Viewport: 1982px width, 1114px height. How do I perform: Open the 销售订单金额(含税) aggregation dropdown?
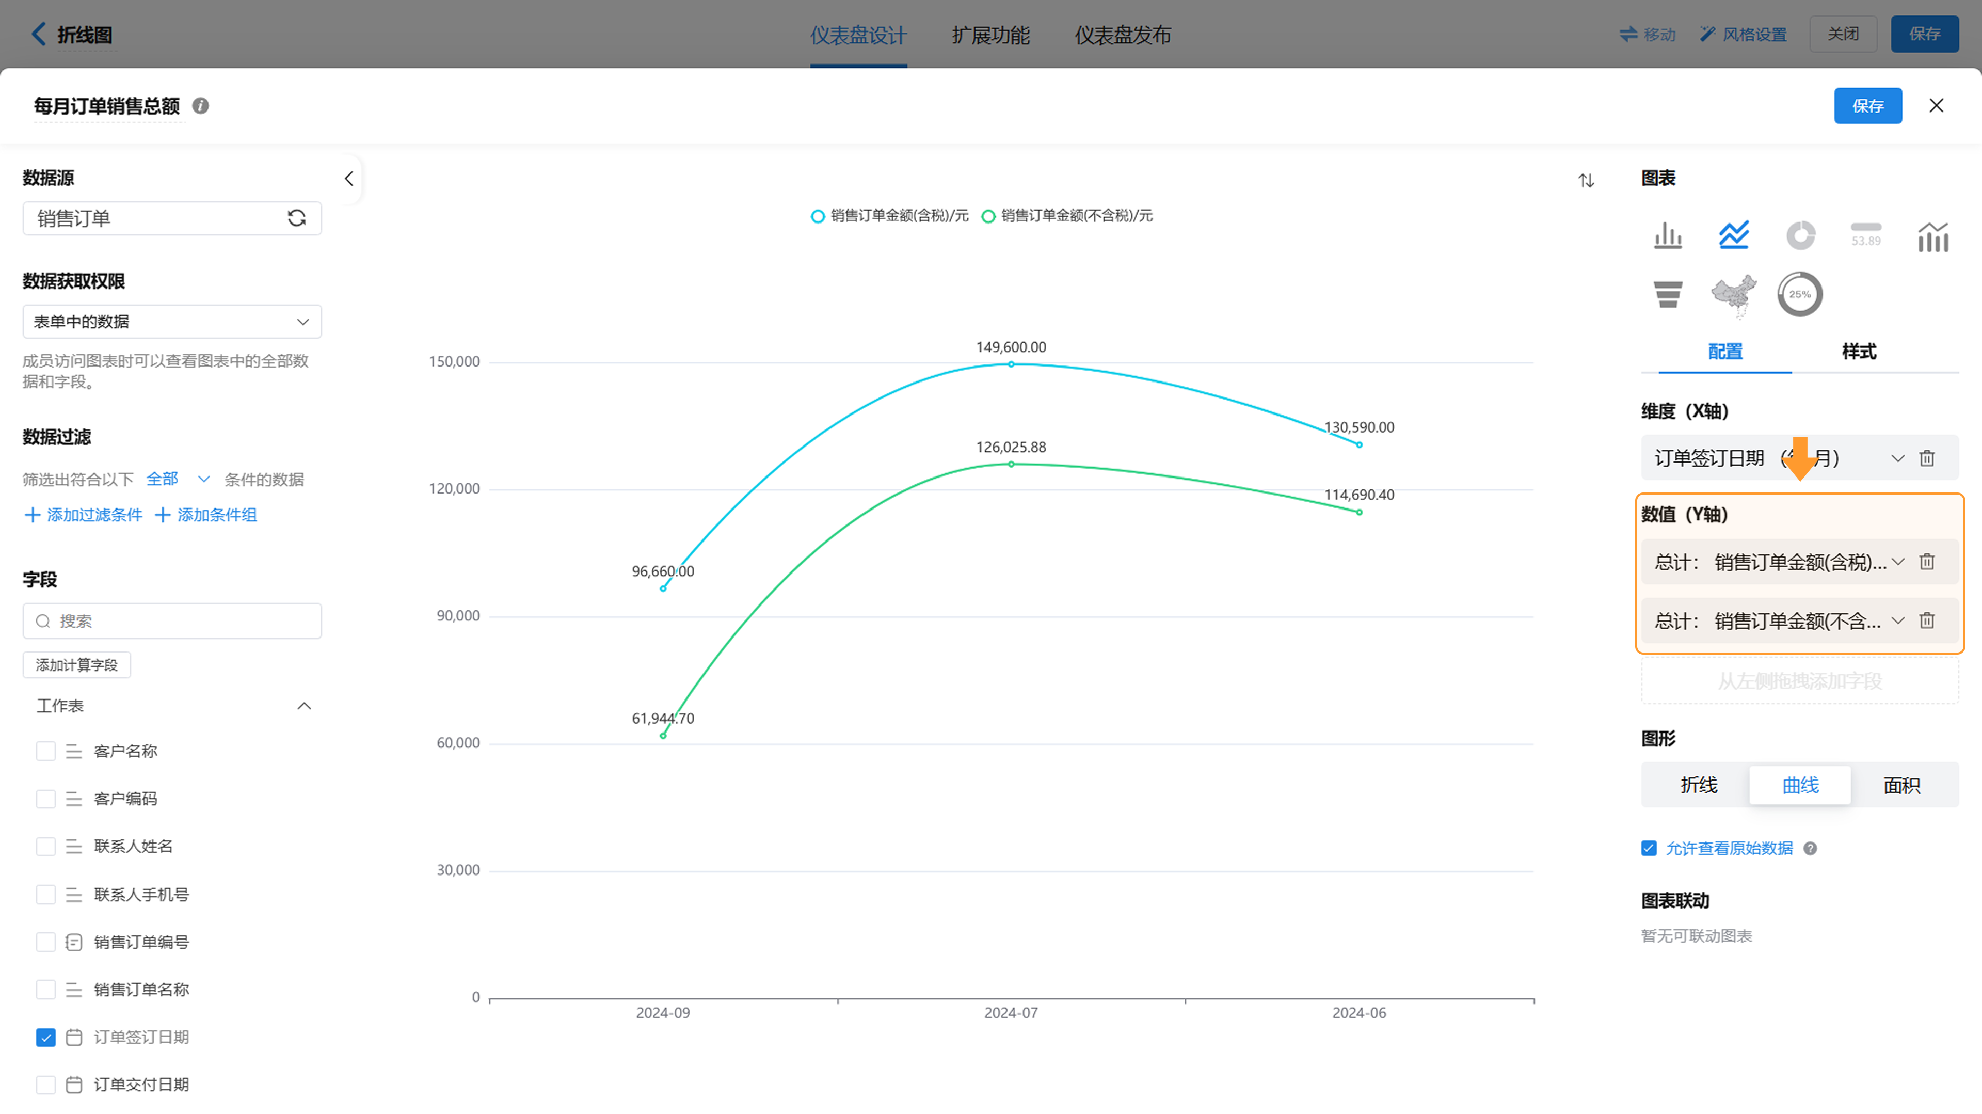(1897, 562)
